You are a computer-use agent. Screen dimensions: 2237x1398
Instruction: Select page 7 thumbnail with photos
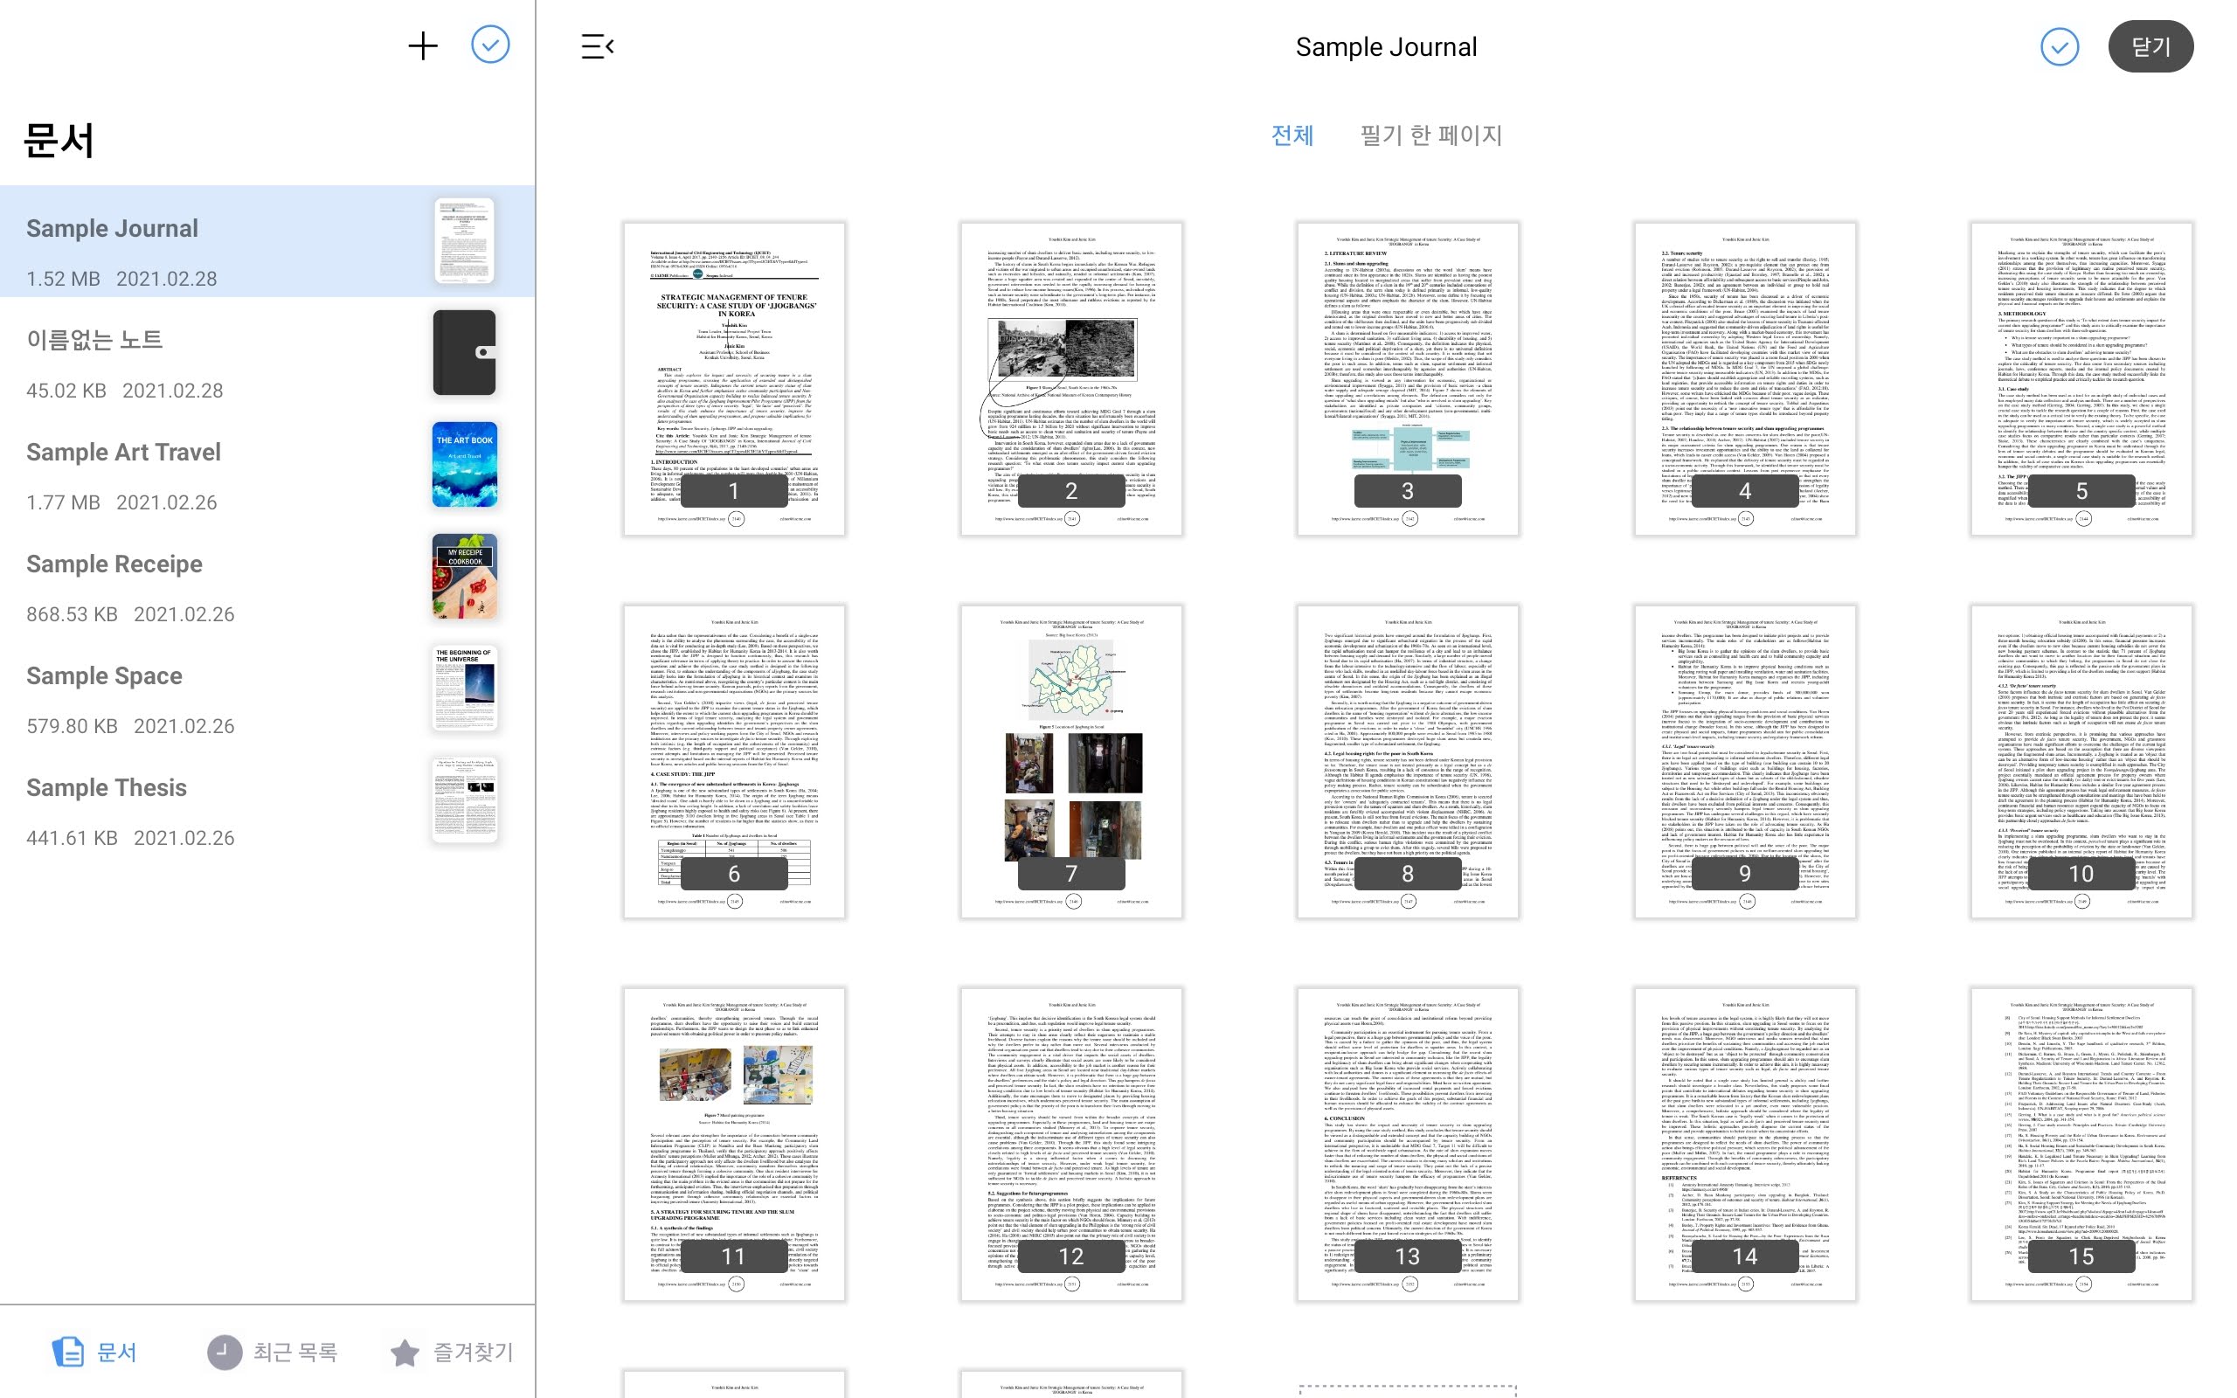(1070, 760)
